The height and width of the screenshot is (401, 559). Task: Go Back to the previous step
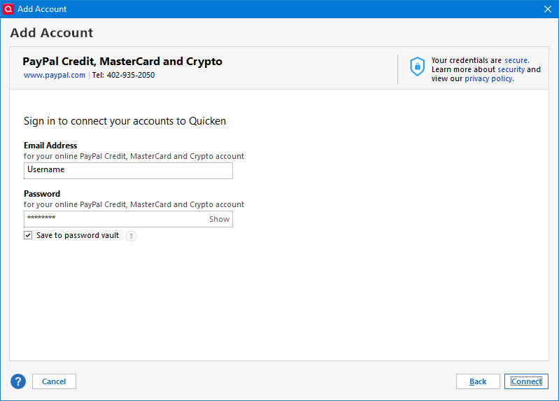[x=478, y=381]
